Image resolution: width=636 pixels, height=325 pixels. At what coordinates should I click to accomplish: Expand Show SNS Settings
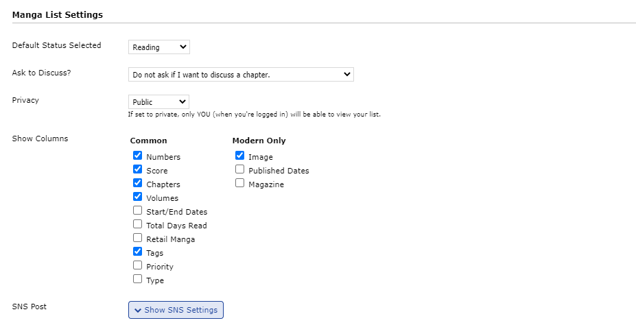point(176,310)
